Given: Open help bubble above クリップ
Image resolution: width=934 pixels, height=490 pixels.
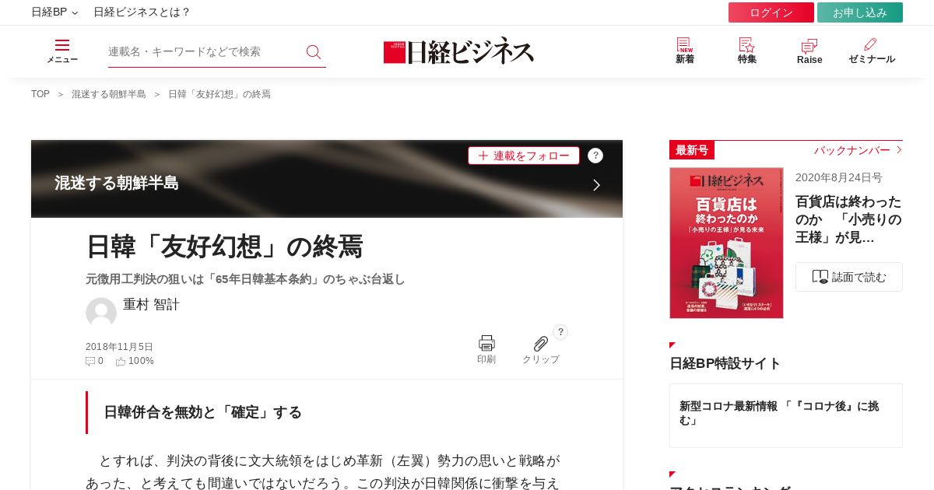Looking at the screenshot, I should pyautogui.click(x=560, y=332).
